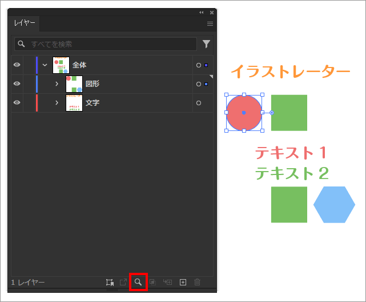This screenshot has width=366, height=302.
Task: Open the Layers panel hamburger menu
Action: [210, 23]
